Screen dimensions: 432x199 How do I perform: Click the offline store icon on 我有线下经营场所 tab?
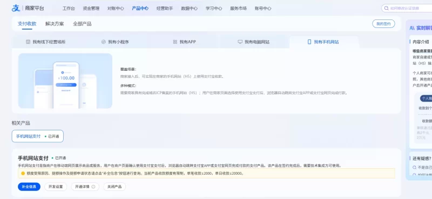coord(28,42)
